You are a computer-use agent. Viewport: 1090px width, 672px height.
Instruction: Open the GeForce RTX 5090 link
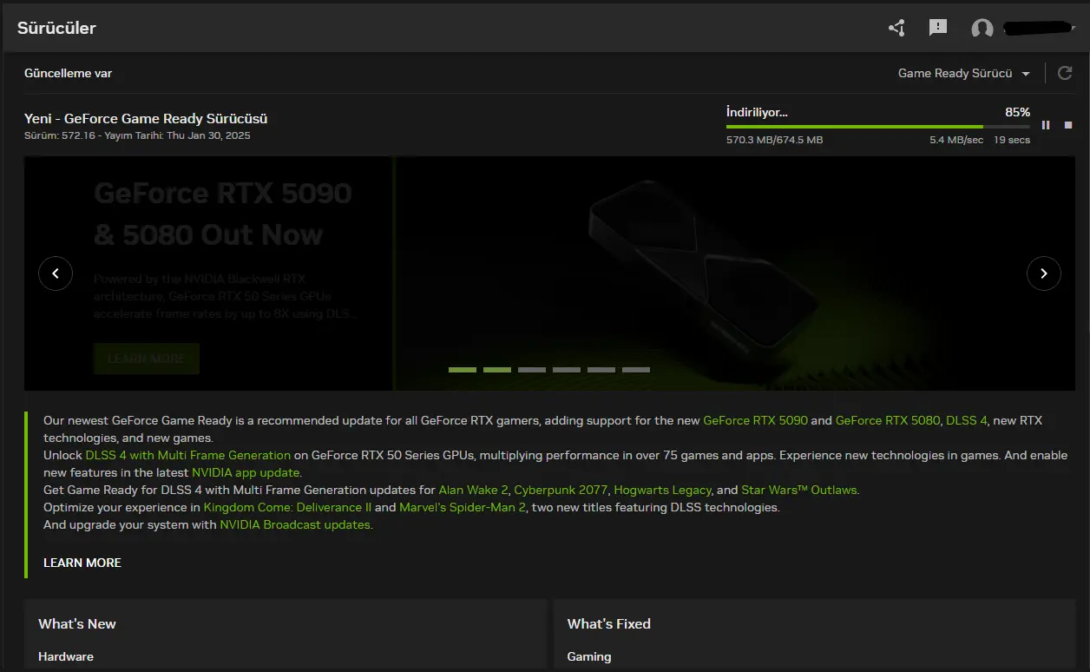pos(755,420)
